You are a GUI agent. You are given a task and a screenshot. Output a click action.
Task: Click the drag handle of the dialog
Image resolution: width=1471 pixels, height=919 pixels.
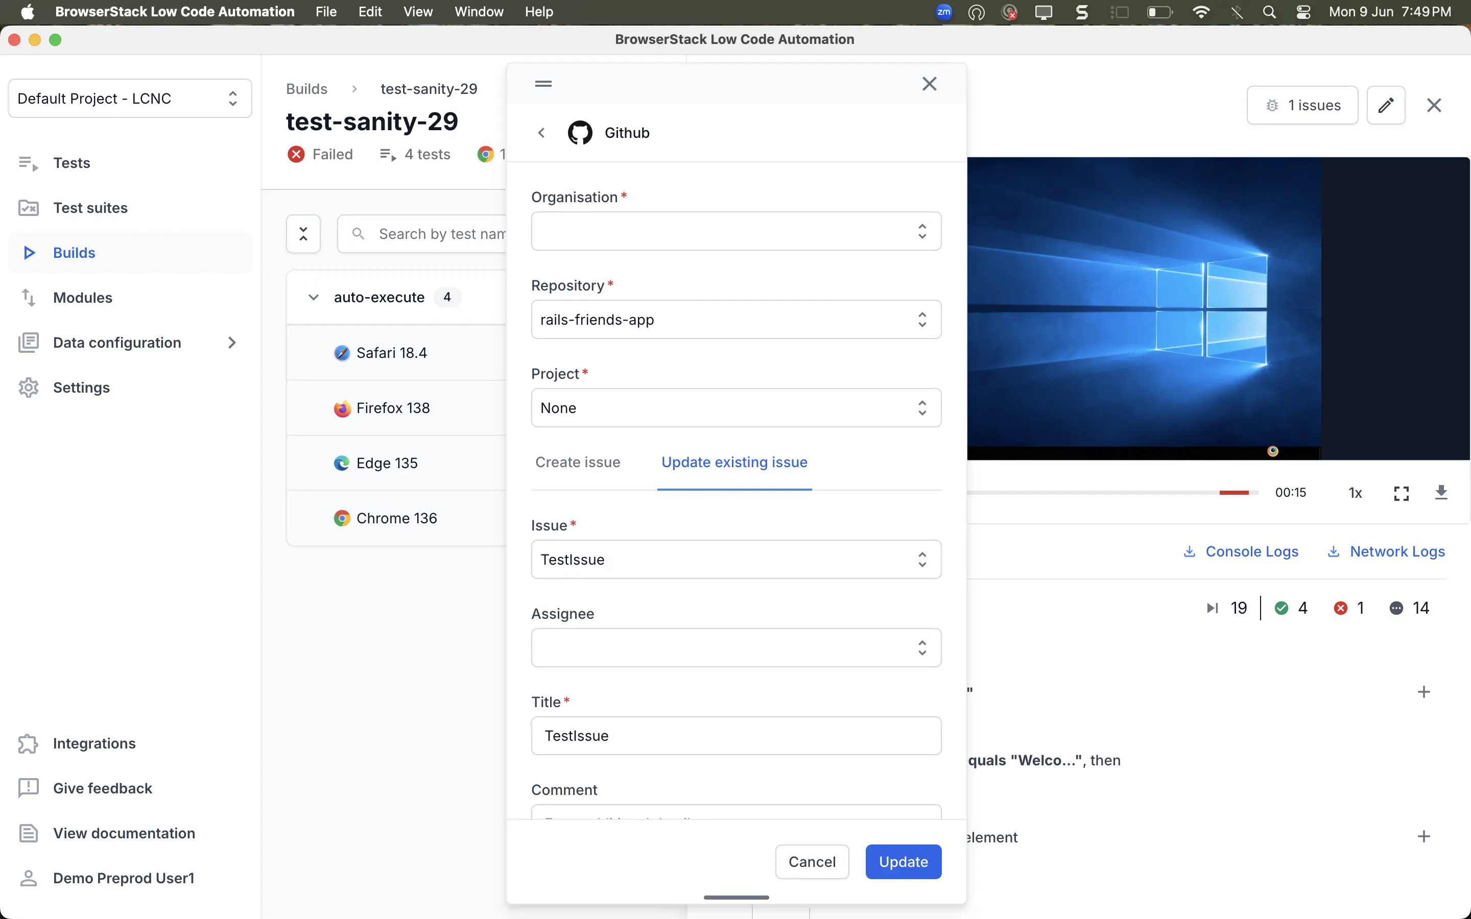point(543,84)
